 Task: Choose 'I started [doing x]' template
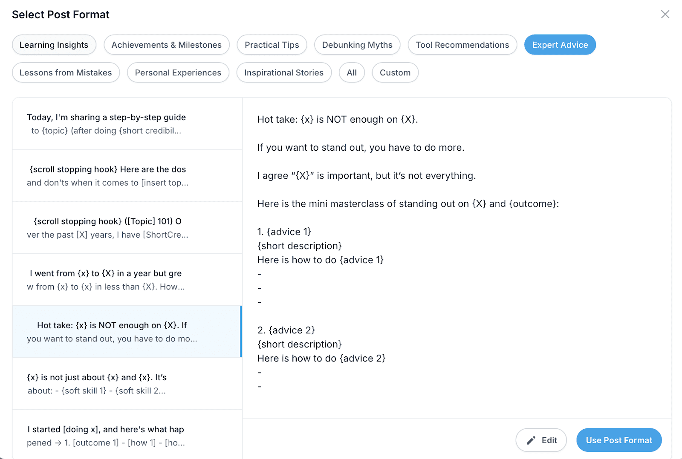pos(127,435)
